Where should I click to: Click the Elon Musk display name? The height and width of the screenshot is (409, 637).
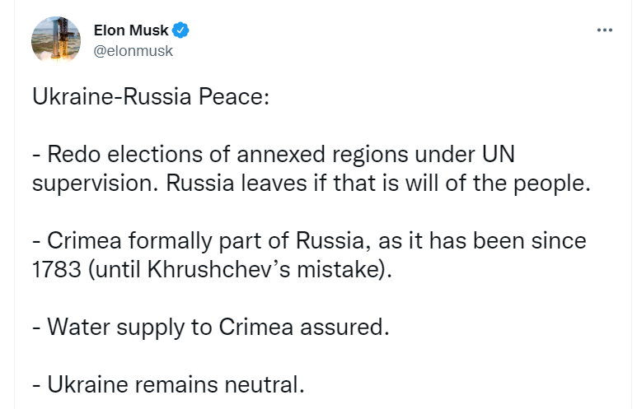[x=131, y=30]
